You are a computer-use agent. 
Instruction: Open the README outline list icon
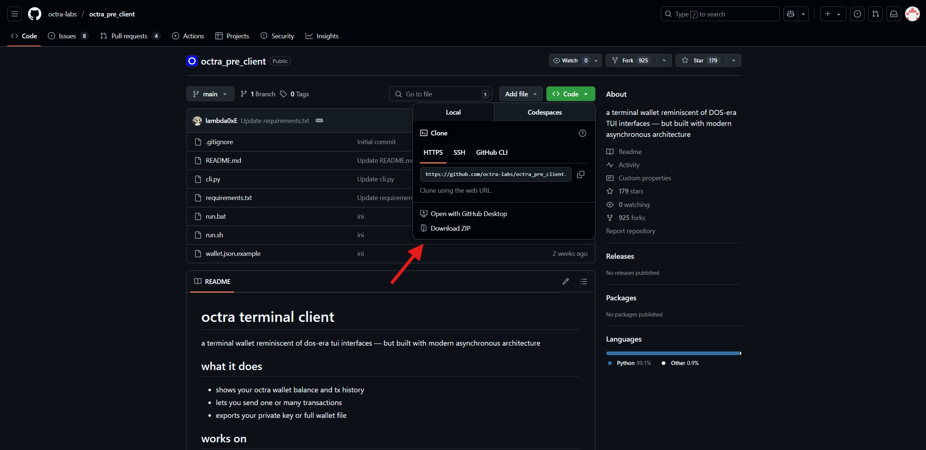click(583, 281)
